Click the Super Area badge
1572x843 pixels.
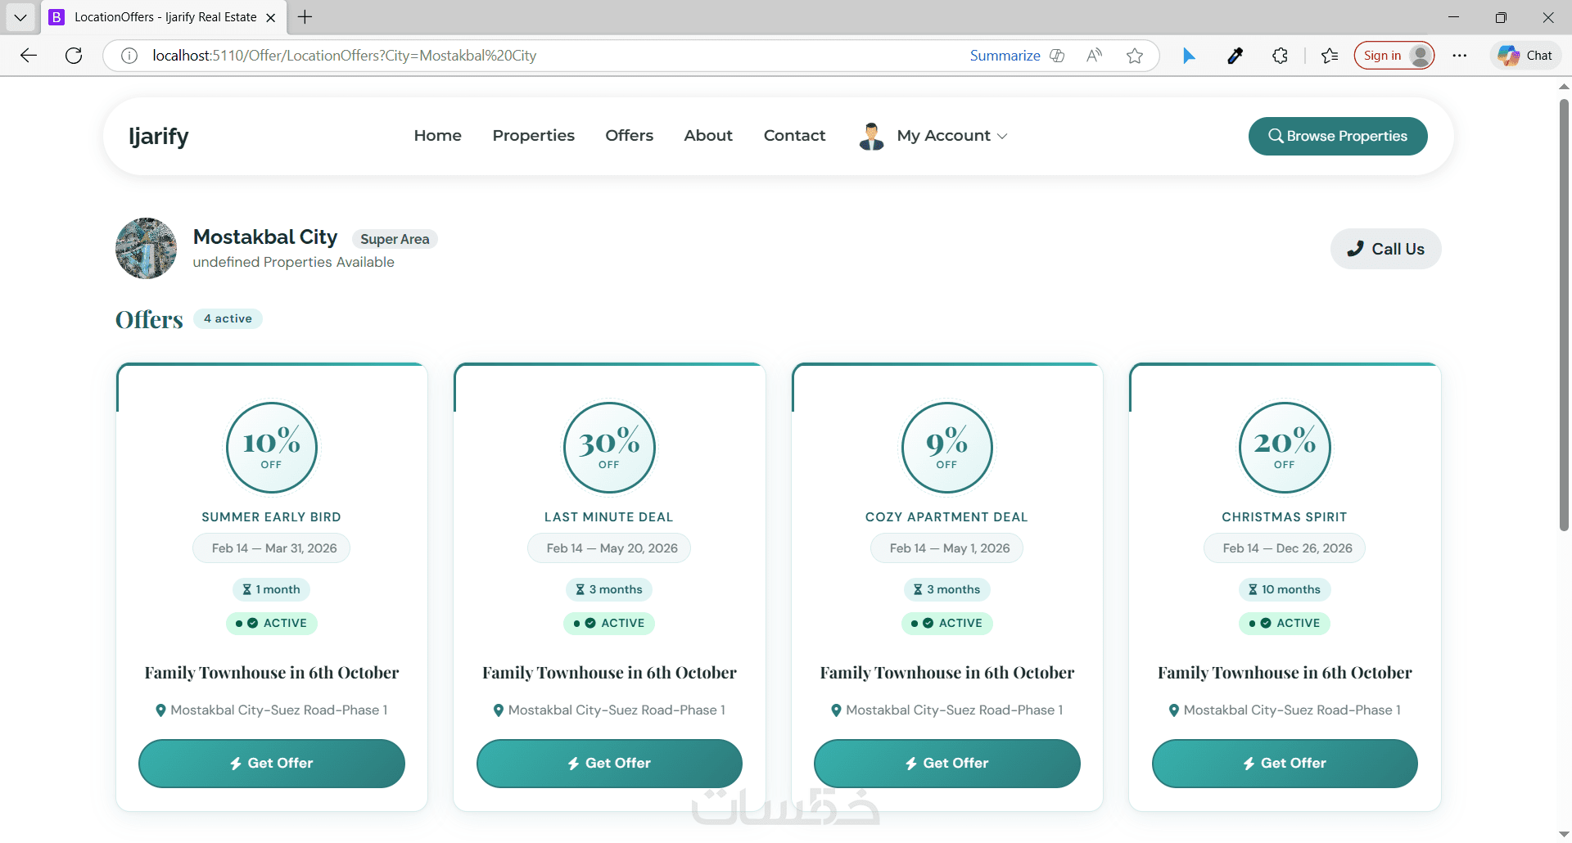(x=395, y=239)
